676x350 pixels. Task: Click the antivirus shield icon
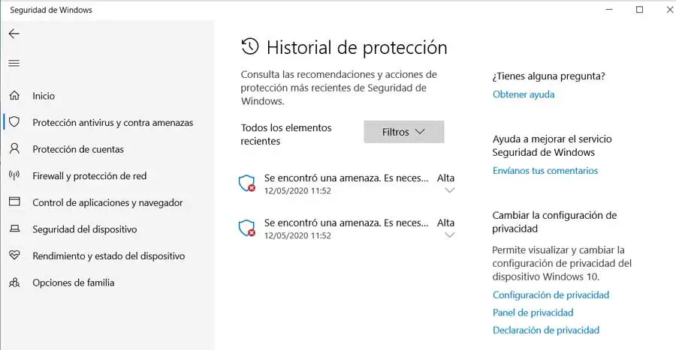click(x=14, y=122)
